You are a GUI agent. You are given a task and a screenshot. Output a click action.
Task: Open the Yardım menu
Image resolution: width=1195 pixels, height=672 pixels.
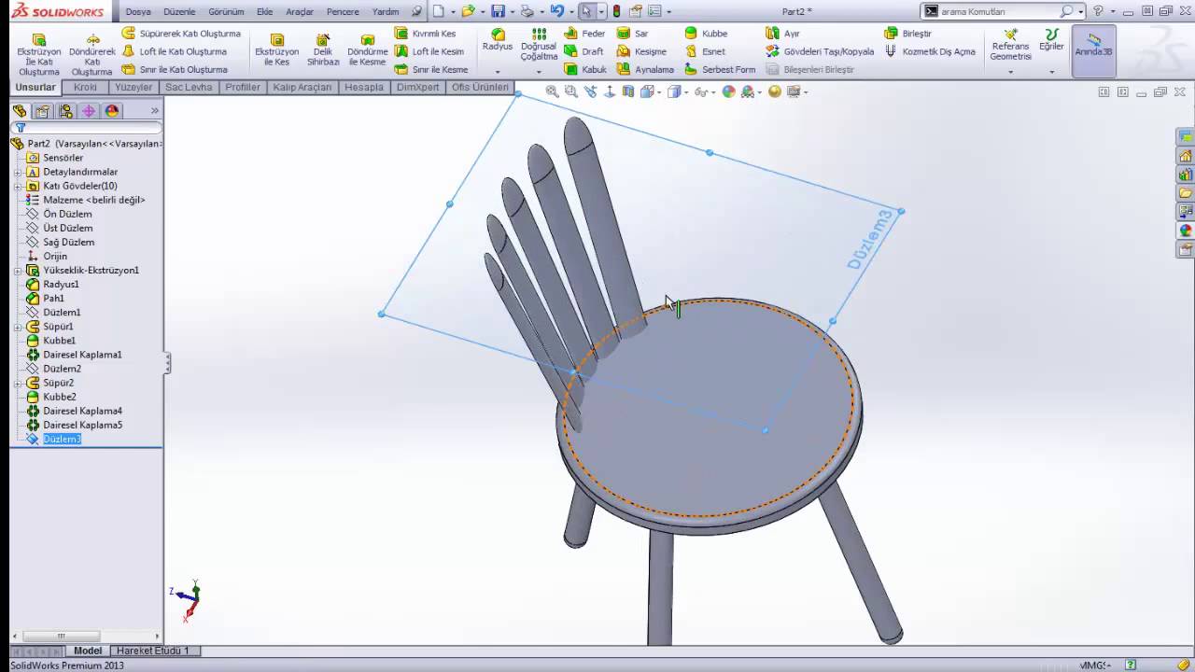(x=386, y=11)
